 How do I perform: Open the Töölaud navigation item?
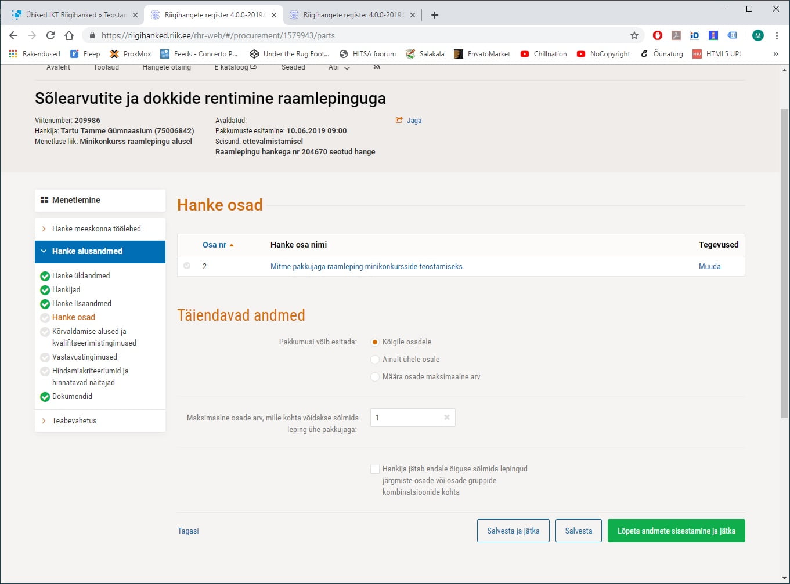[106, 67]
